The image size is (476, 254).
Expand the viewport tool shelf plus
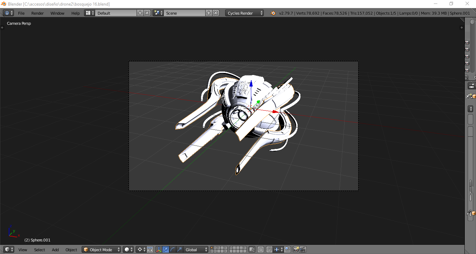click(2, 27)
